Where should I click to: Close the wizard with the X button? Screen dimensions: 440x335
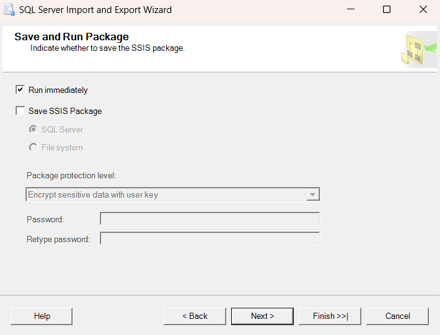click(423, 10)
